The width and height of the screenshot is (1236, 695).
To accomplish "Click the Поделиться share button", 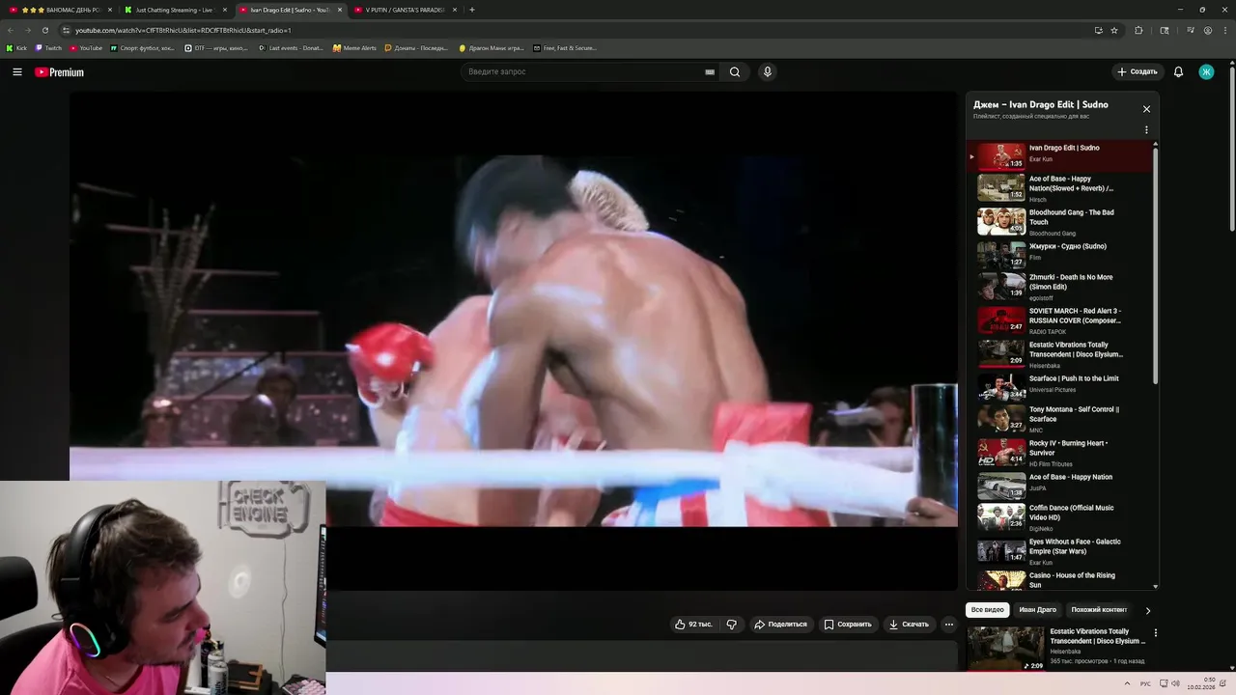I will 780,625.
